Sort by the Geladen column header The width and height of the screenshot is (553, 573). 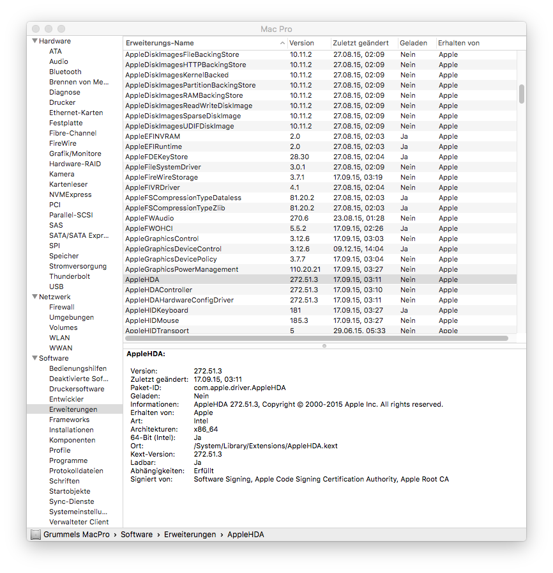click(416, 43)
